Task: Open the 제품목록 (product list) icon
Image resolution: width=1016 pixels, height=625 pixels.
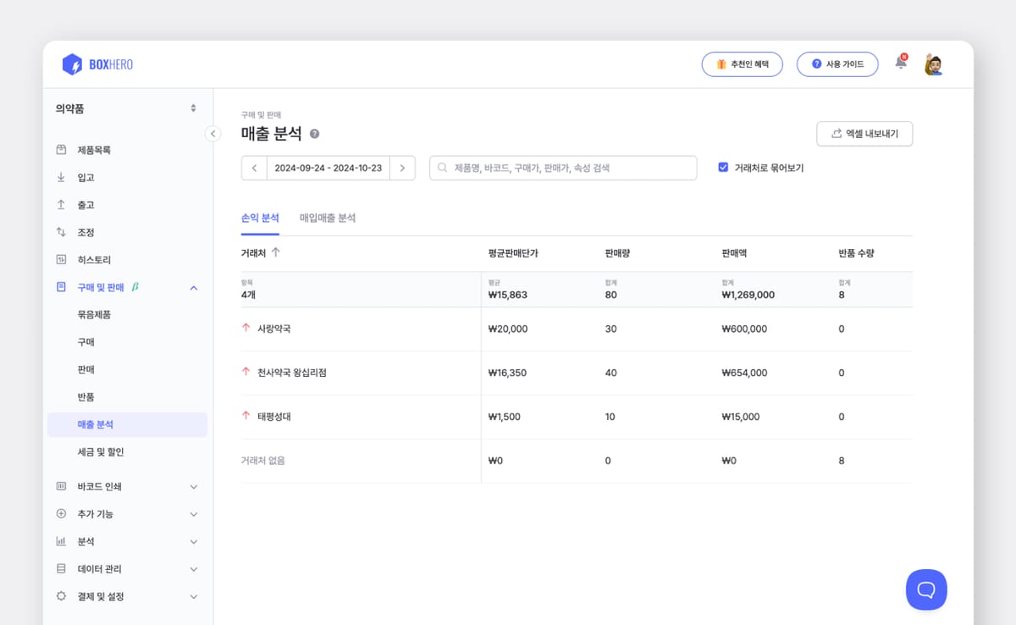Action: [59, 150]
